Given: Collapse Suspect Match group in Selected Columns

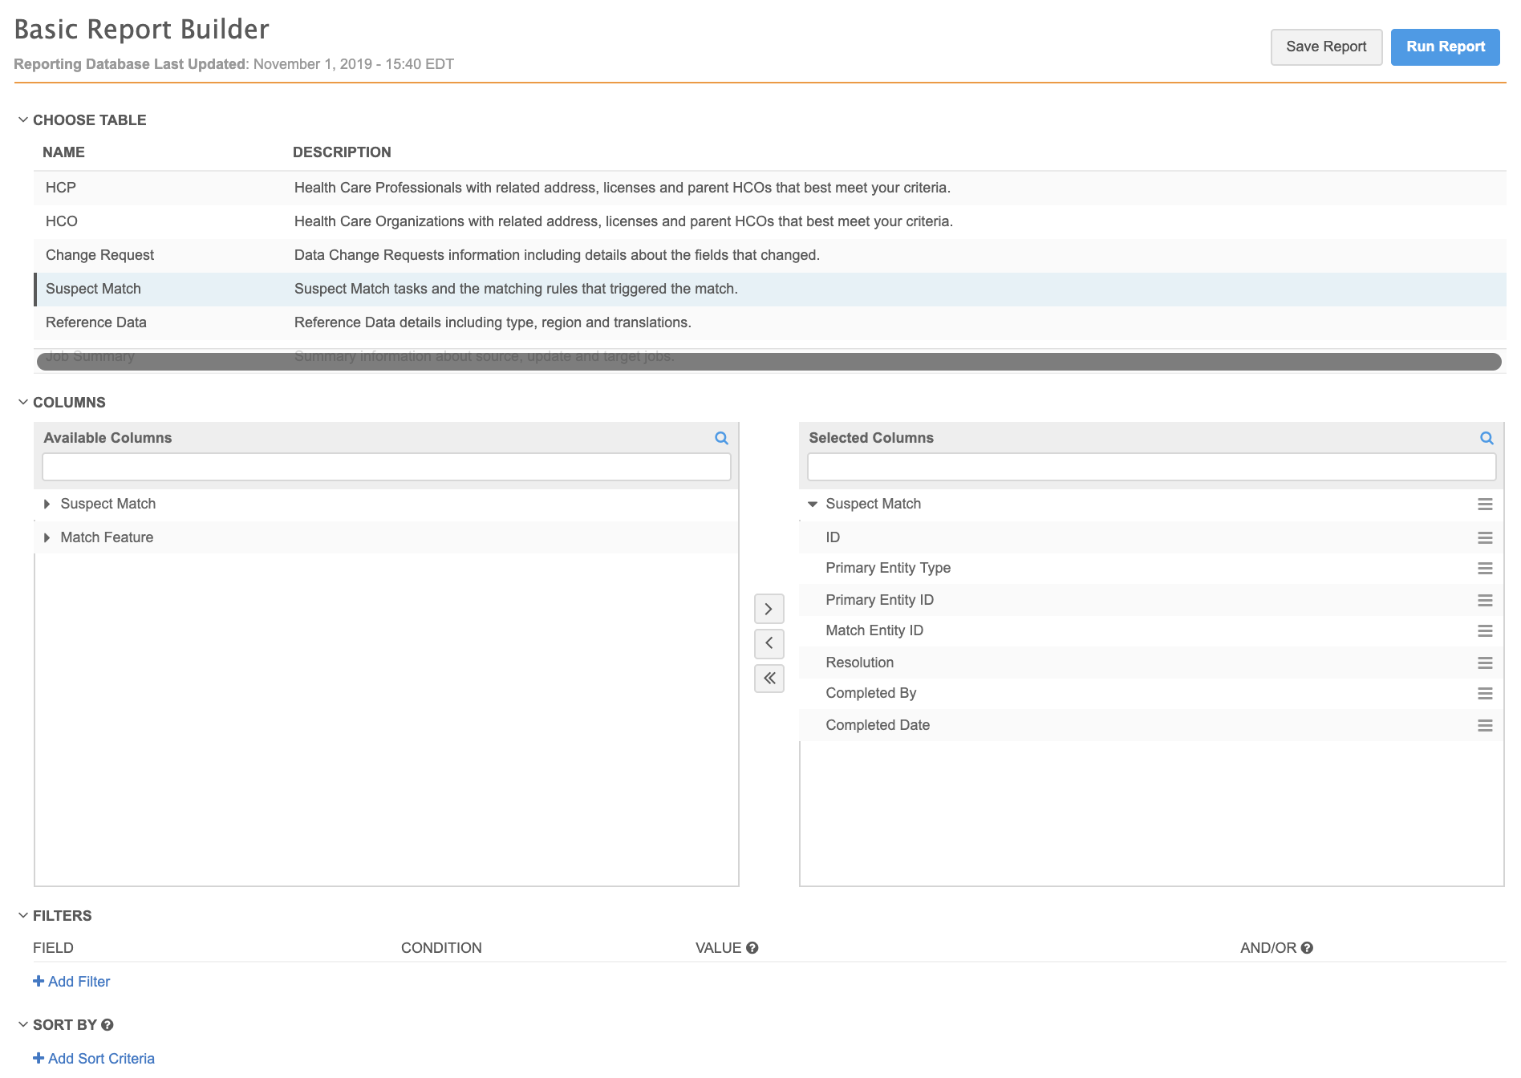Looking at the screenshot, I should click(x=812, y=504).
